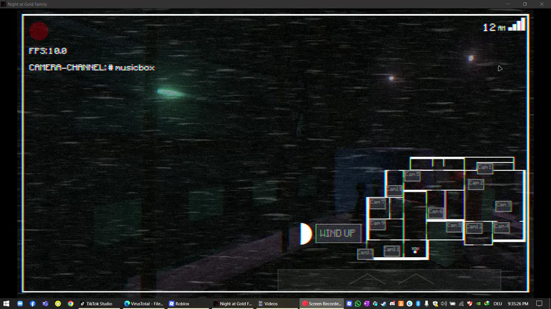Open the Windows notification center

(x=539, y=304)
